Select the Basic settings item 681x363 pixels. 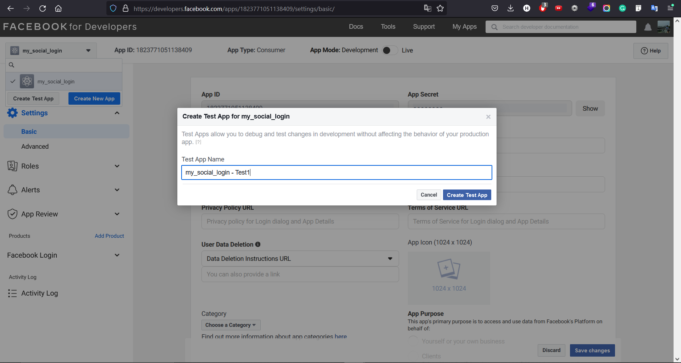pyautogui.click(x=66, y=132)
